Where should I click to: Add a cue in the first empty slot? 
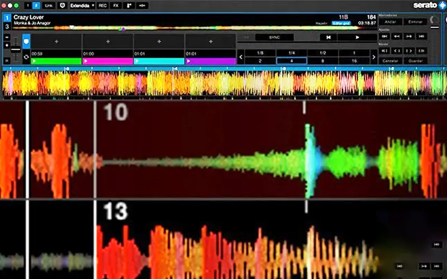[x=56, y=41]
